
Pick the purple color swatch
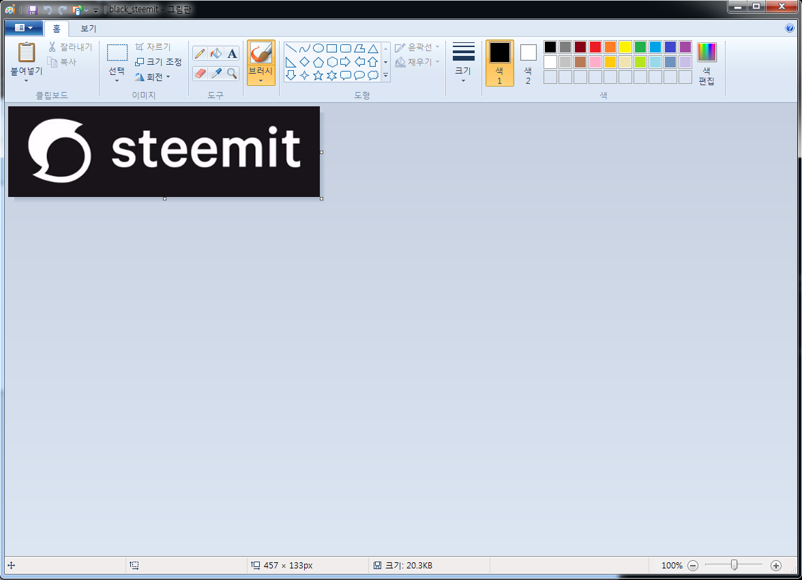pyautogui.click(x=685, y=48)
